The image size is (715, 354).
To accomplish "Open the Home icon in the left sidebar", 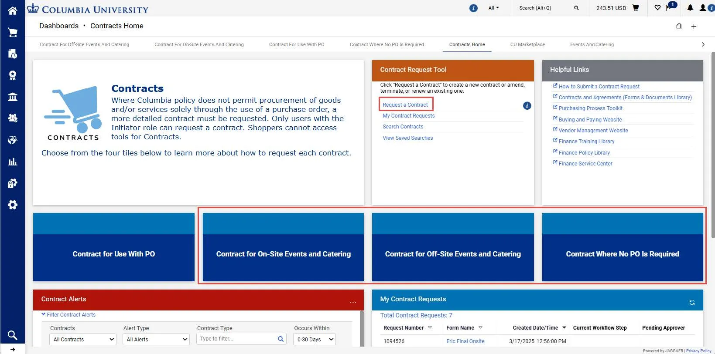I will click(x=12, y=10).
